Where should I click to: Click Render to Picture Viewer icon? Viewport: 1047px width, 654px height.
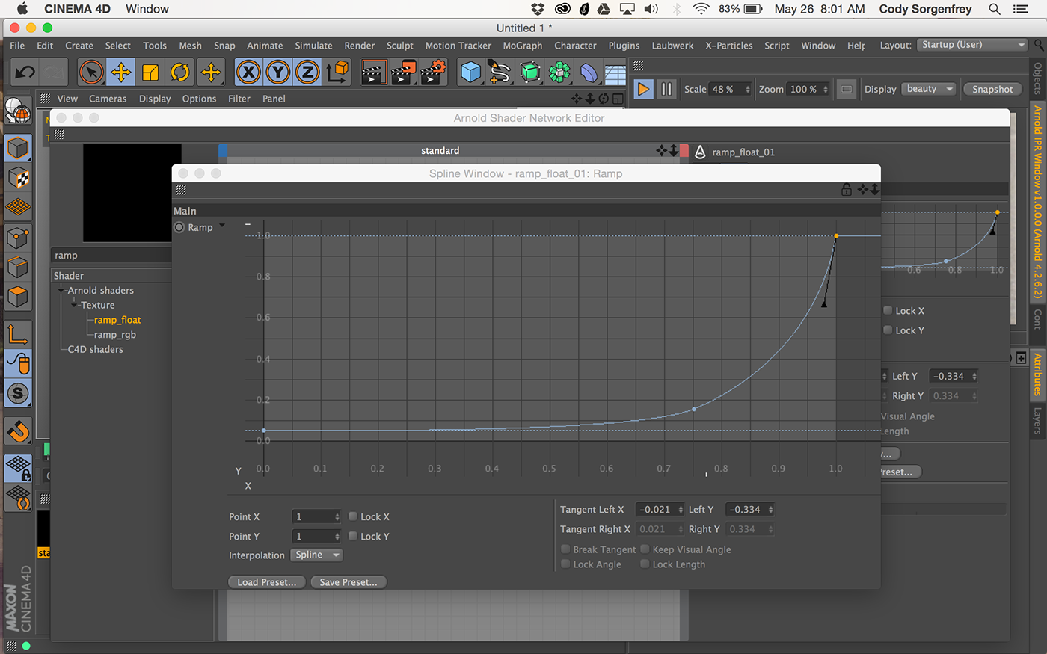(x=403, y=73)
